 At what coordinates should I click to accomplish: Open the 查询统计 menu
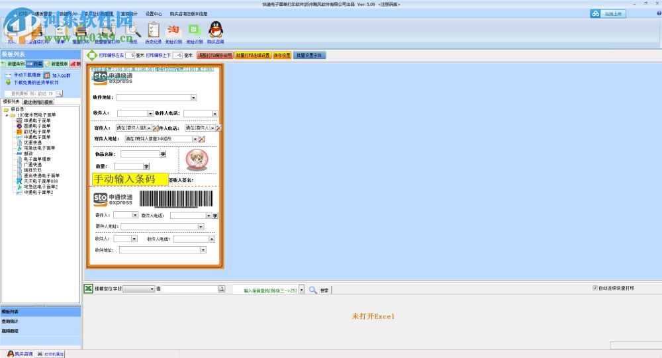tap(129, 14)
